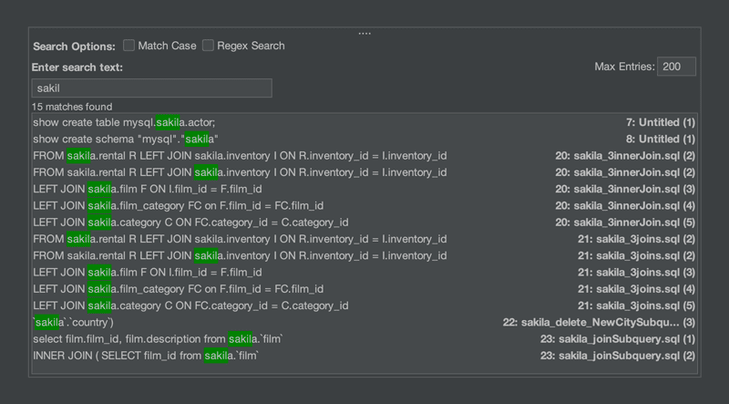
Task: Select '20: sakila_3innerJoin.sql (4)' match
Action: click(x=625, y=206)
